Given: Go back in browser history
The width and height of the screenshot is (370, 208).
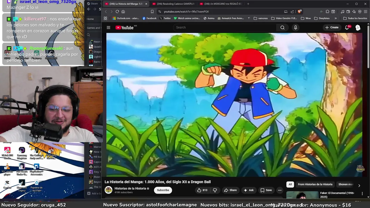Looking at the screenshot, I should click(x=106, y=12).
